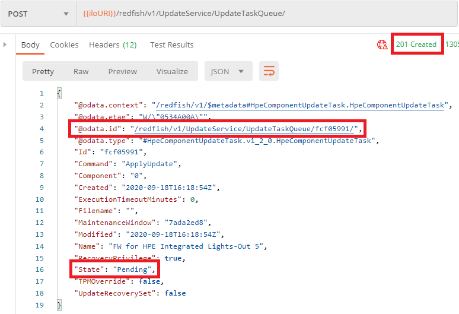This screenshot has width=459, height=314.
Task: Expand the collapsed left panel arrow
Action: click(x=5, y=45)
